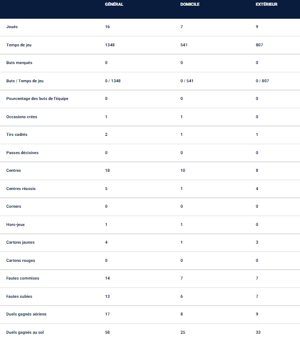The image size is (300, 341).
Task: Select Pourcentage des buts de l'équipe label
Action: [x=37, y=98]
